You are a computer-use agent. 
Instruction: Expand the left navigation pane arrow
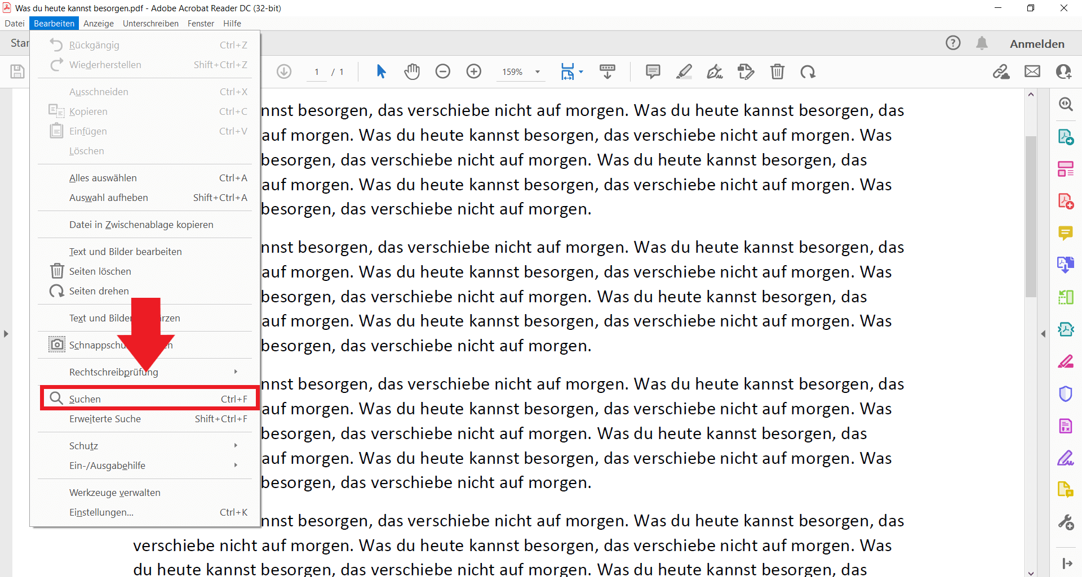(6, 334)
